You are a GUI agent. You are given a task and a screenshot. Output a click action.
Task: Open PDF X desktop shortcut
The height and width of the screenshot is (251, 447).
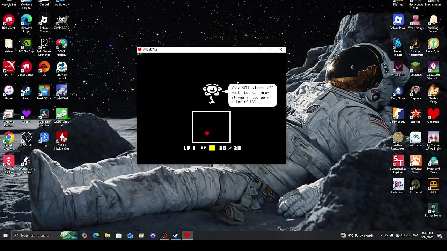point(9,69)
